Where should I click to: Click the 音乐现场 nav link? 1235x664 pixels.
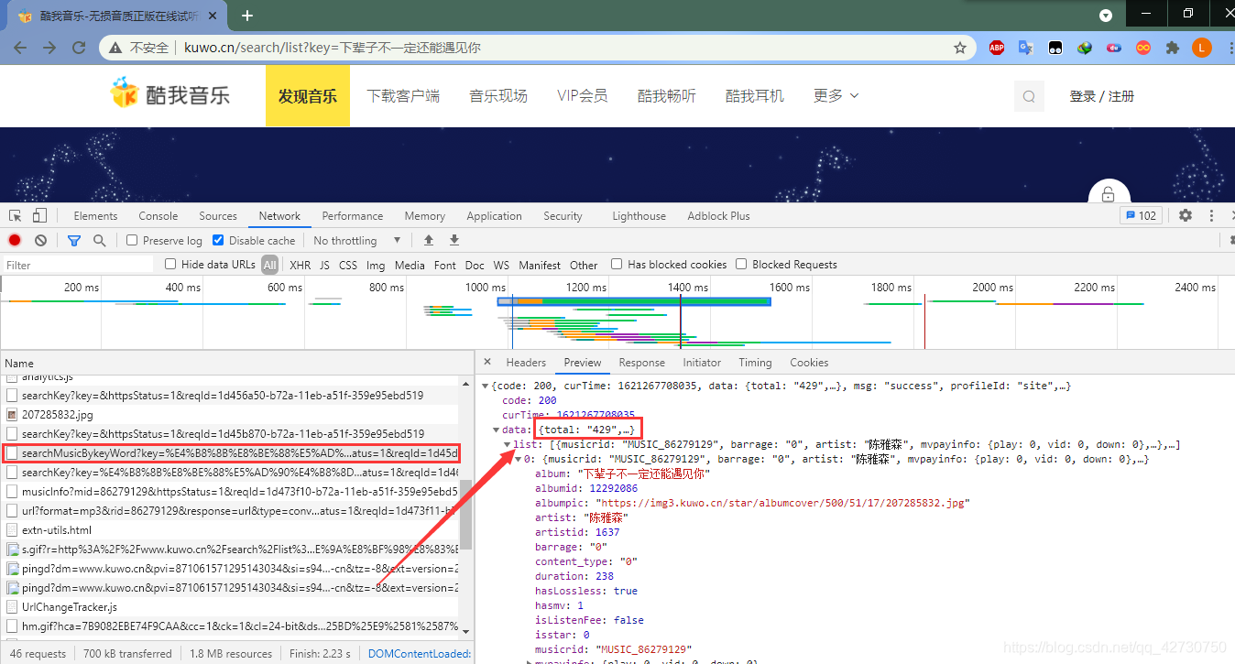[x=498, y=95]
